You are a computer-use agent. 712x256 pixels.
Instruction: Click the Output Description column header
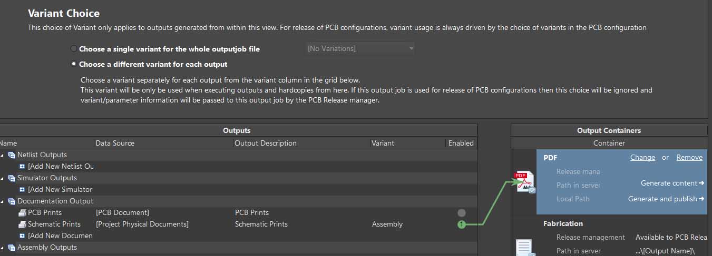tap(265, 143)
